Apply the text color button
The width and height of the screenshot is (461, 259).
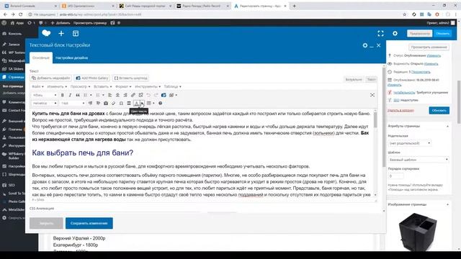click(x=136, y=104)
